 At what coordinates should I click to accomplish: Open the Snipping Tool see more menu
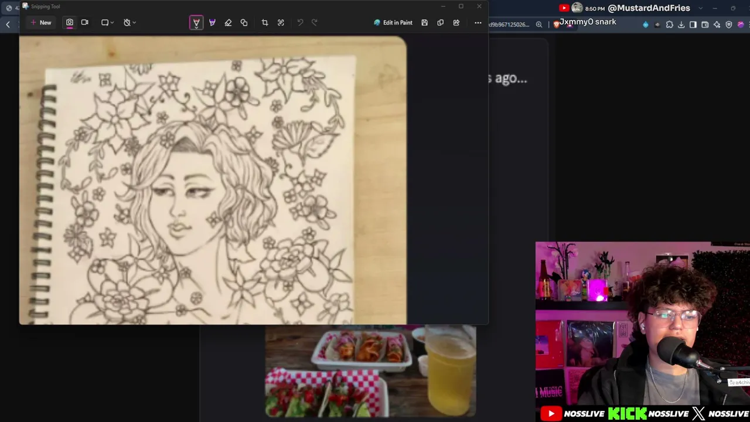pos(478,22)
